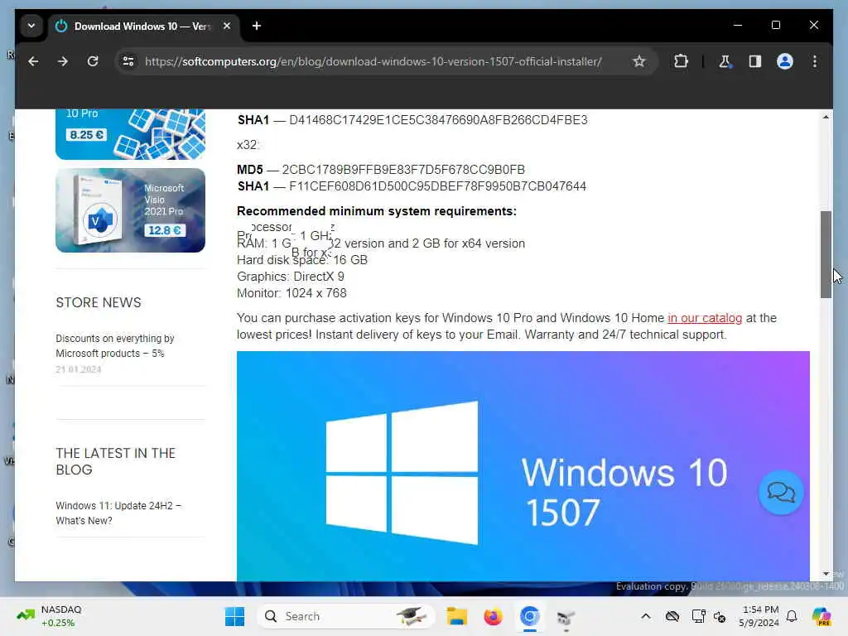Select the Download Windows 10 tab
The width and height of the screenshot is (848, 636).
click(x=143, y=26)
